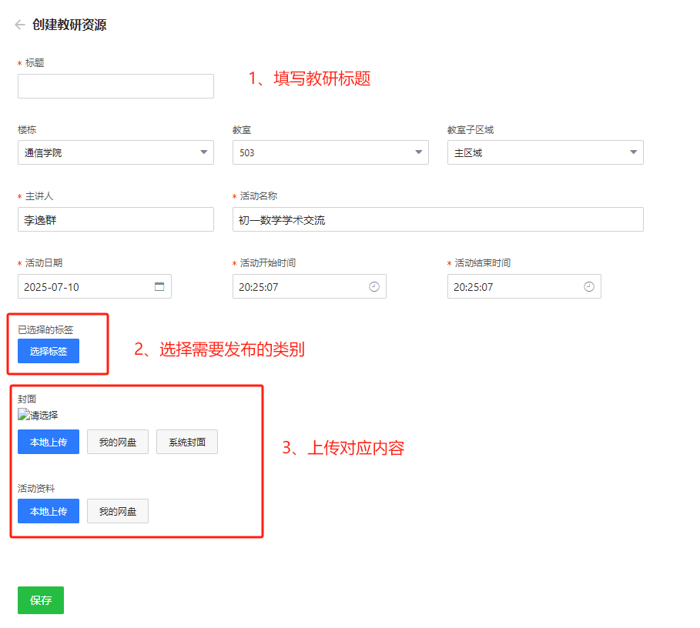
Task: Click the back arrow beside 创建教研资源
Action: point(20,25)
